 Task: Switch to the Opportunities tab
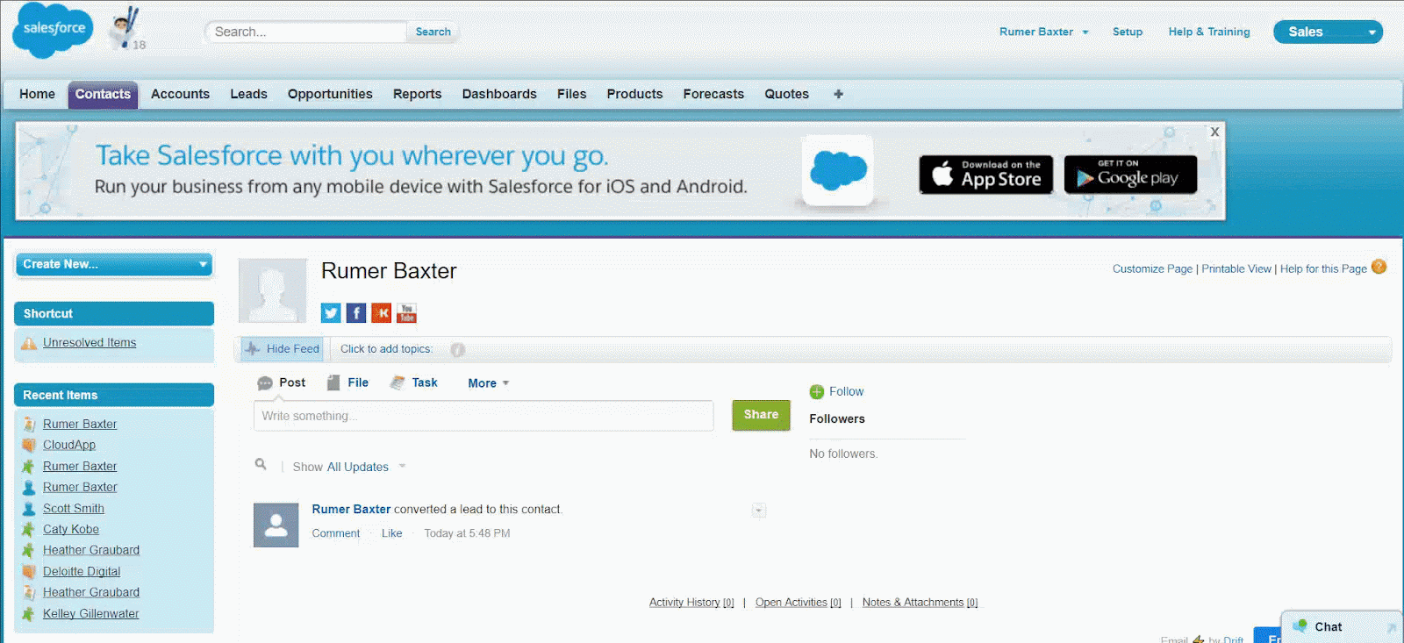330,94
